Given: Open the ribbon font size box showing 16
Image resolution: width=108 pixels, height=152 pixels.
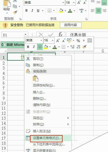Looking at the screenshot, I should tap(71, 3).
